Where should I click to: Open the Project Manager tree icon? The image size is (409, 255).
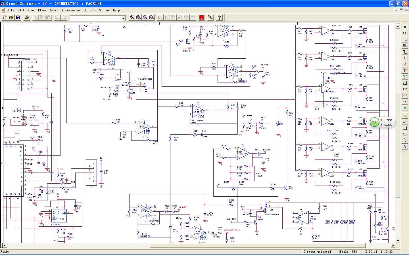(x=210, y=18)
